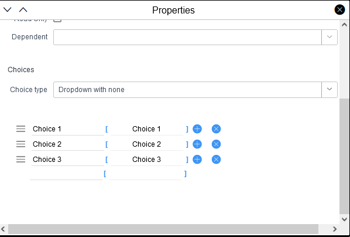Viewport: 350px width, 237px height.
Task: Click the Choice 1 label input field
Action: point(68,129)
